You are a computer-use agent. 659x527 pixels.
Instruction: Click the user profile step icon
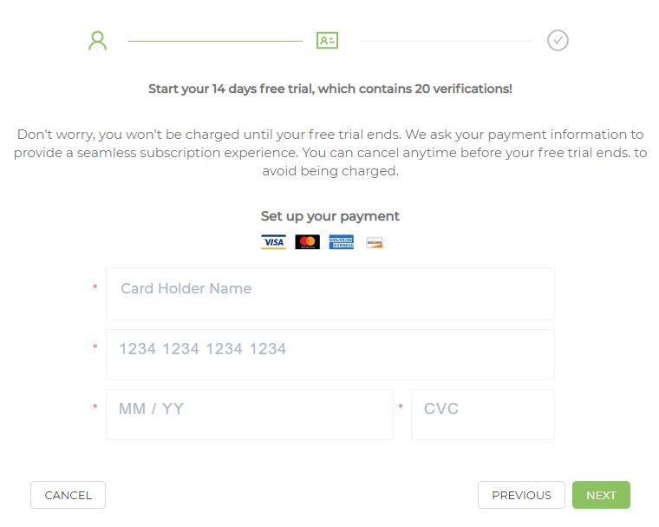(97, 41)
